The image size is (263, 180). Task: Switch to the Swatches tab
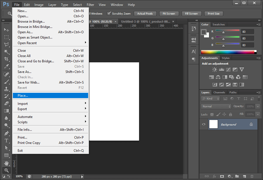(x=219, y=24)
